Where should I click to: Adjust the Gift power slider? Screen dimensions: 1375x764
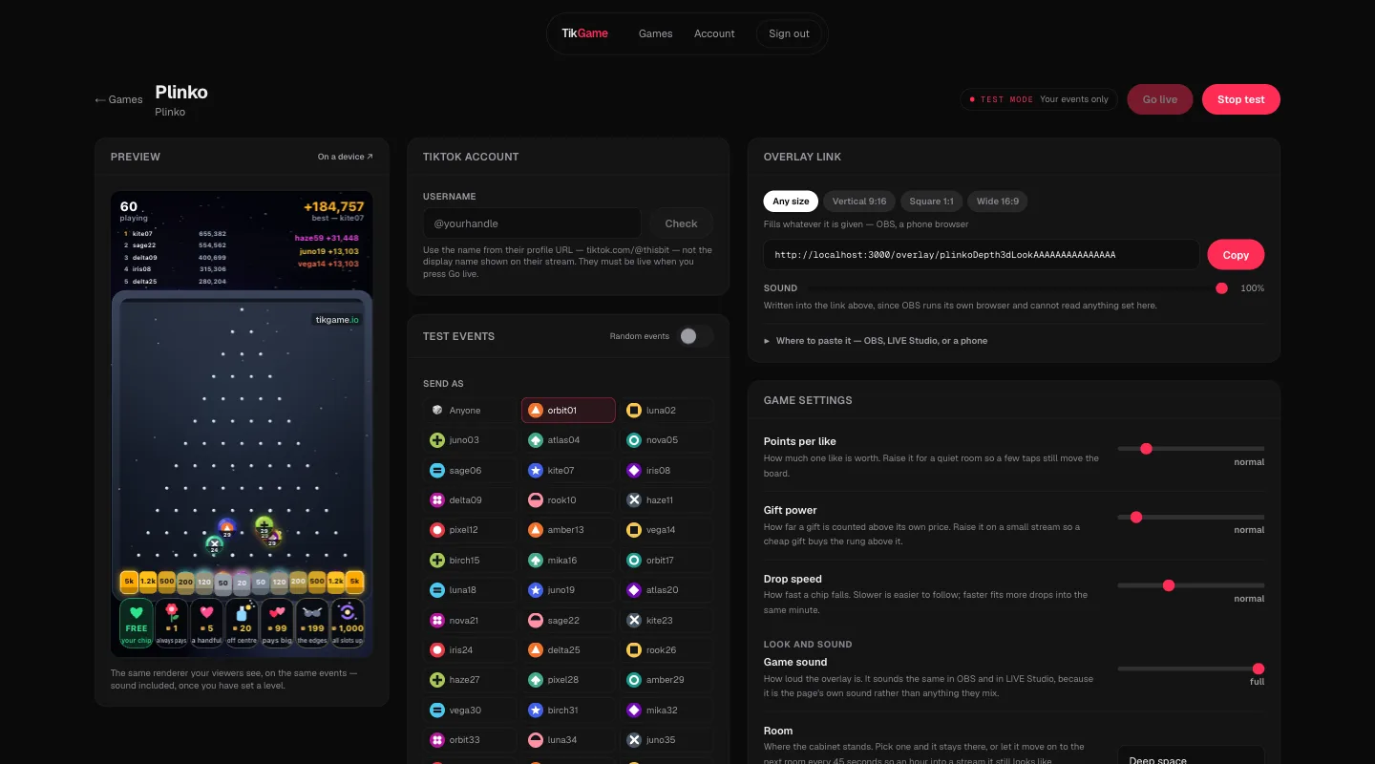(1191, 518)
